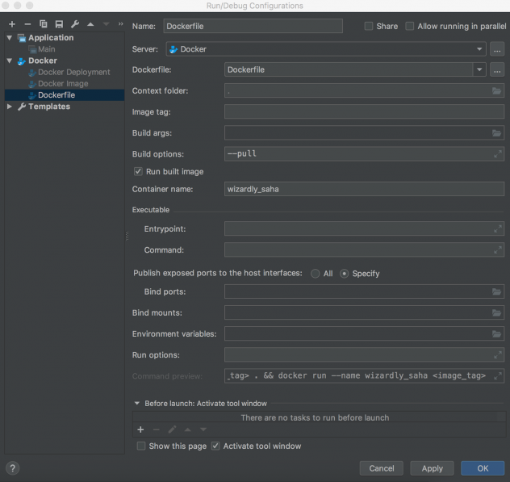The width and height of the screenshot is (510, 482).
Task: Click the Cancel button
Action: pyautogui.click(x=381, y=468)
